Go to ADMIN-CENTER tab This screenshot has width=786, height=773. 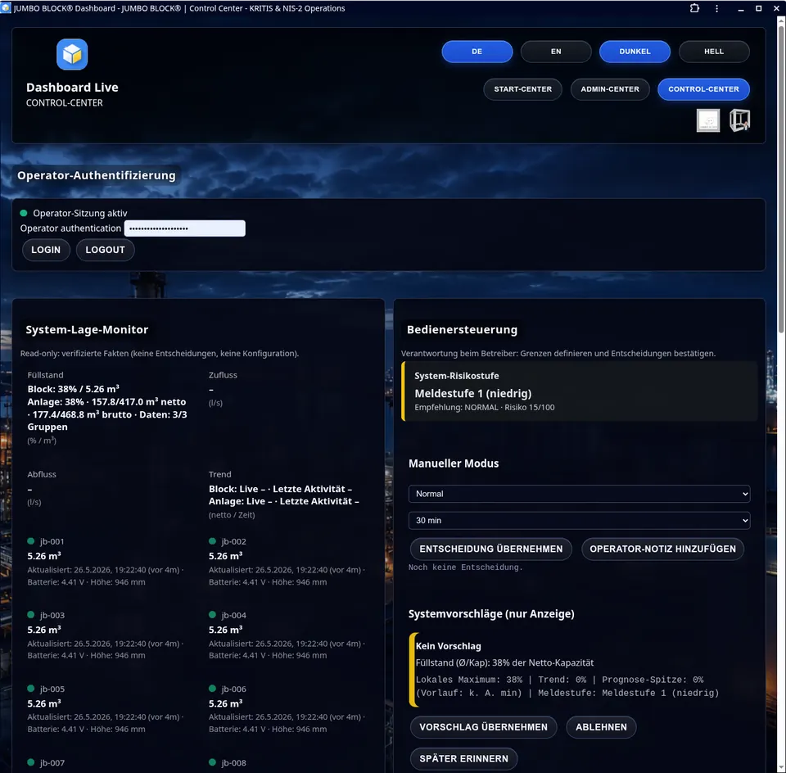[610, 89]
